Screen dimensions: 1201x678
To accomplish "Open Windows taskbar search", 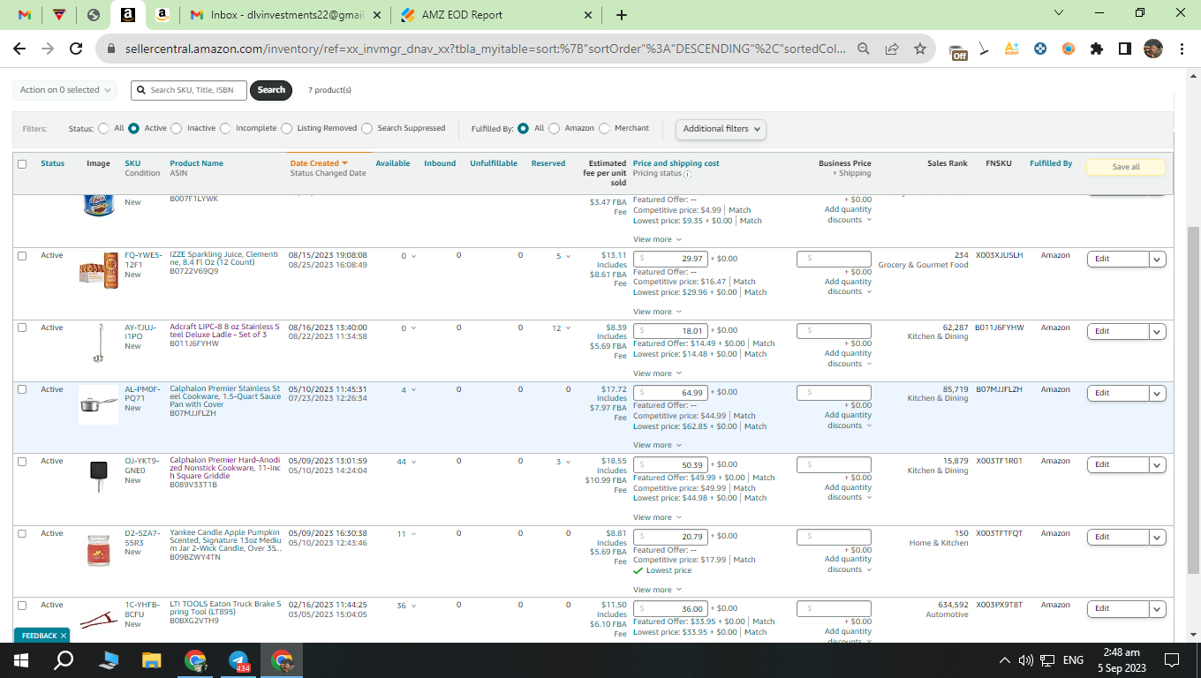I will (x=64, y=660).
